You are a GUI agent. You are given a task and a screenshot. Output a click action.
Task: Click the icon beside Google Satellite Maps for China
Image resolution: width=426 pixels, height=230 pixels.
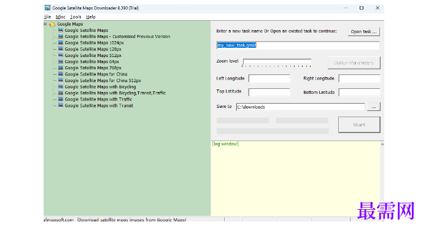[60, 74]
